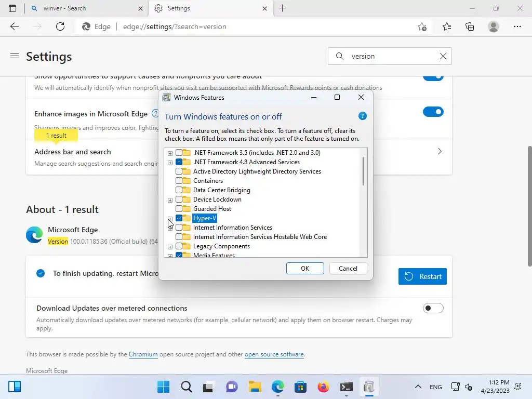This screenshot has width=532, height=399.
Task: Open the Settings hamburger menu
Action: (x=14, y=56)
